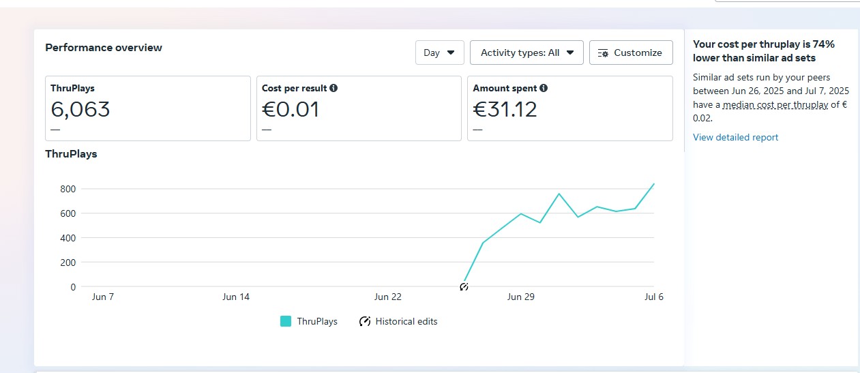Select the Amount spent €31.12 card

(569, 108)
